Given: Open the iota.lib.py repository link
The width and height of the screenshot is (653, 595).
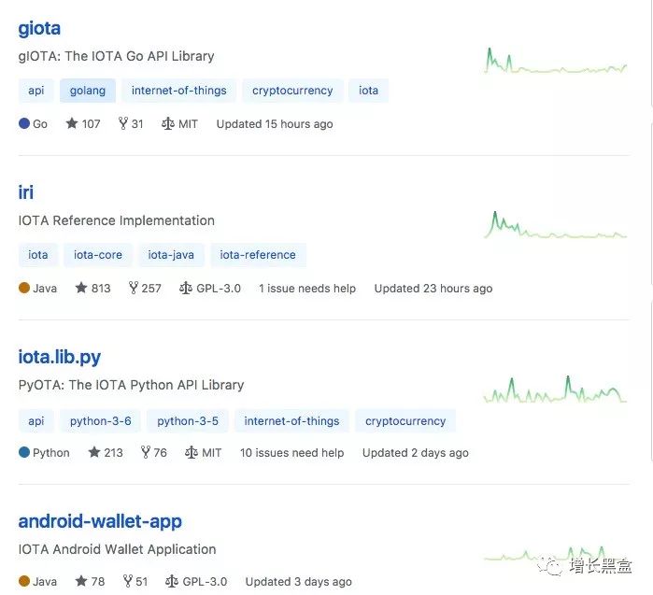Looking at the screenshot, I should (x=59, y=357).
